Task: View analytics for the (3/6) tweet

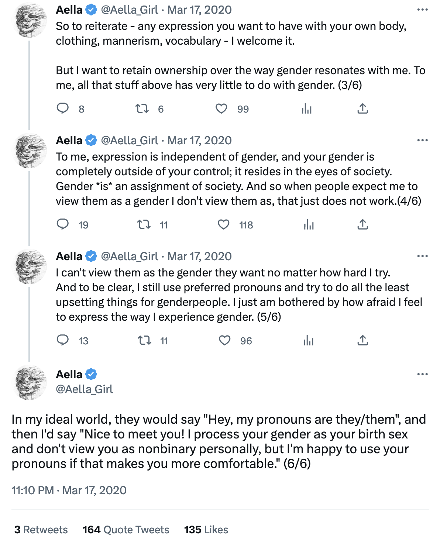Action: click(306, 109)
